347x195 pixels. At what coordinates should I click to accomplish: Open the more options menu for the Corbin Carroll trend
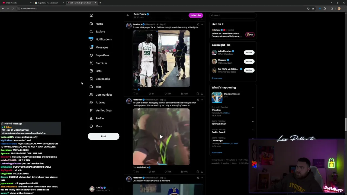(x=253, y=130)
